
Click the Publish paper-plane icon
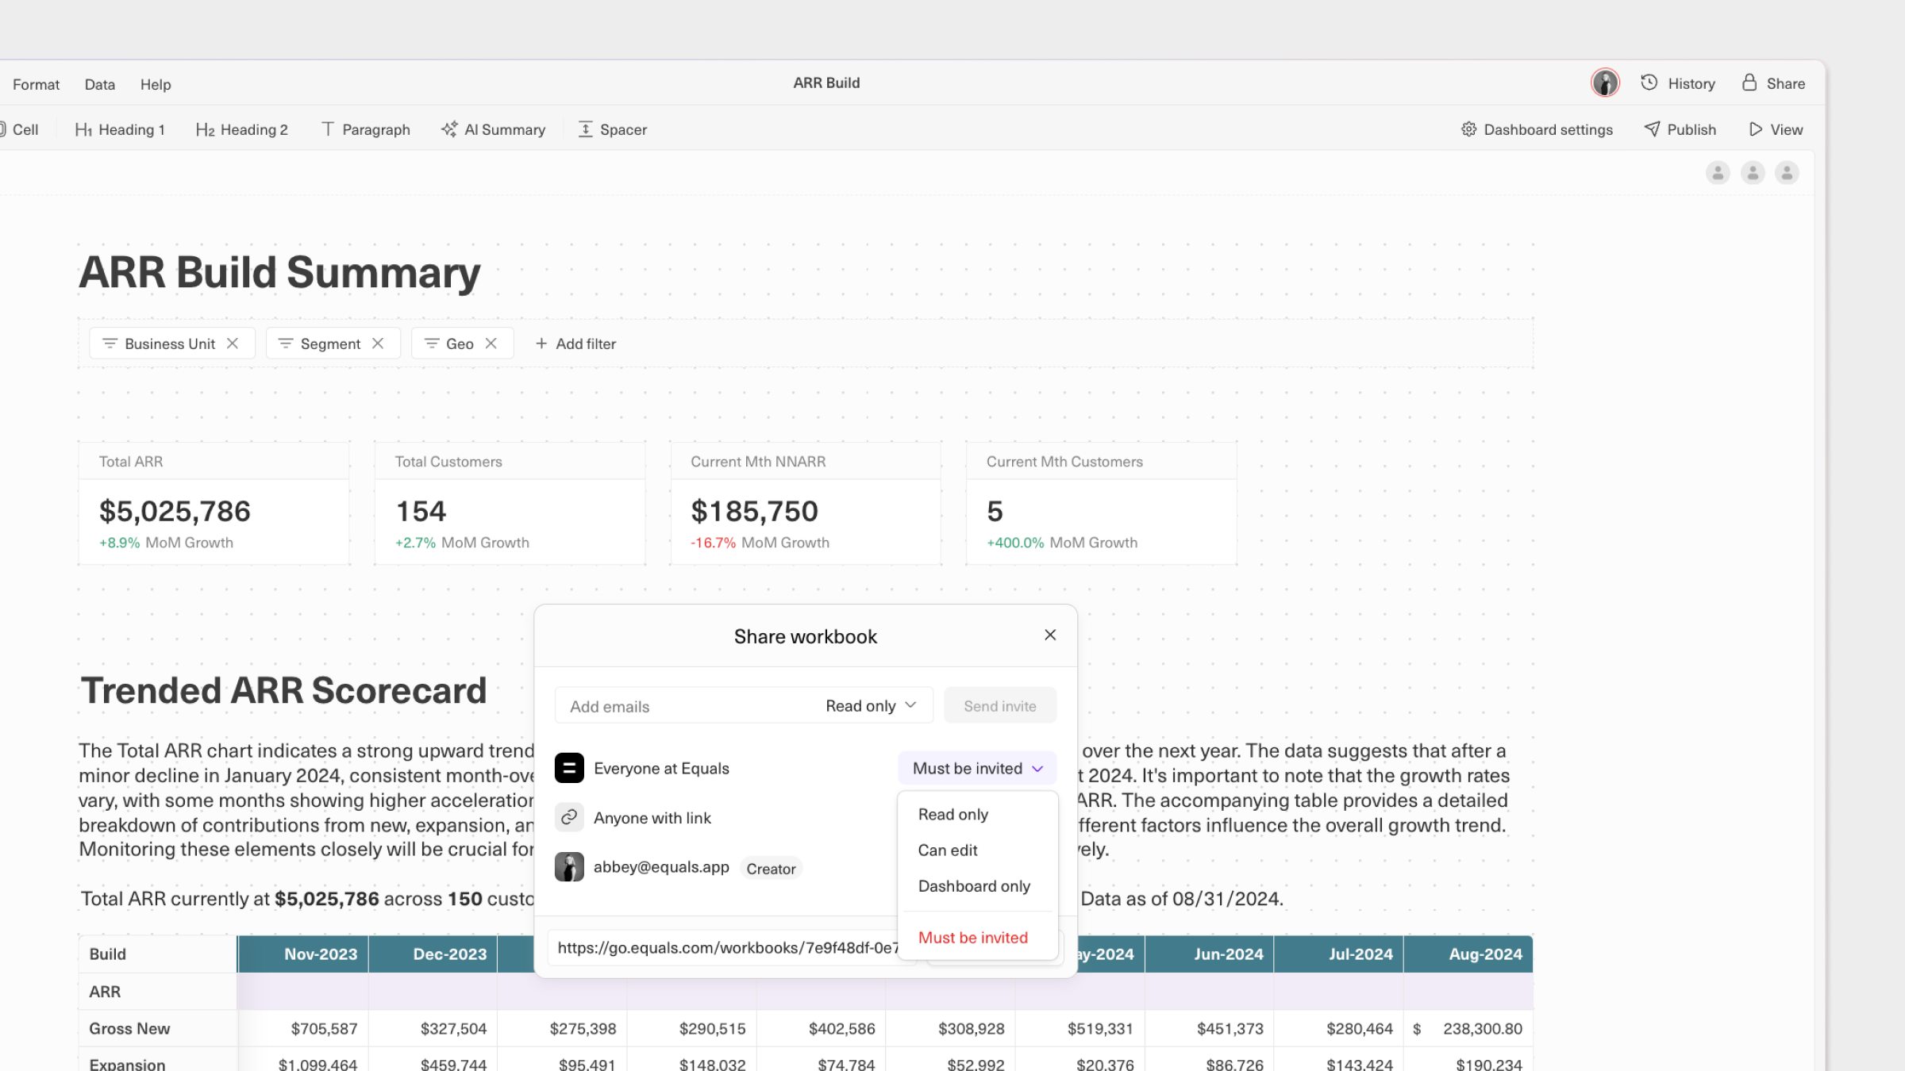1653,129
